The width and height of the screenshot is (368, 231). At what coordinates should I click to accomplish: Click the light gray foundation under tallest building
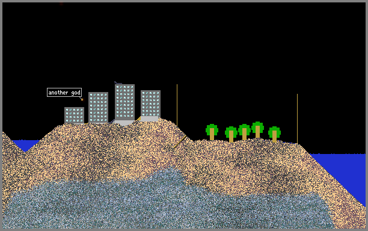click(124, 123)
